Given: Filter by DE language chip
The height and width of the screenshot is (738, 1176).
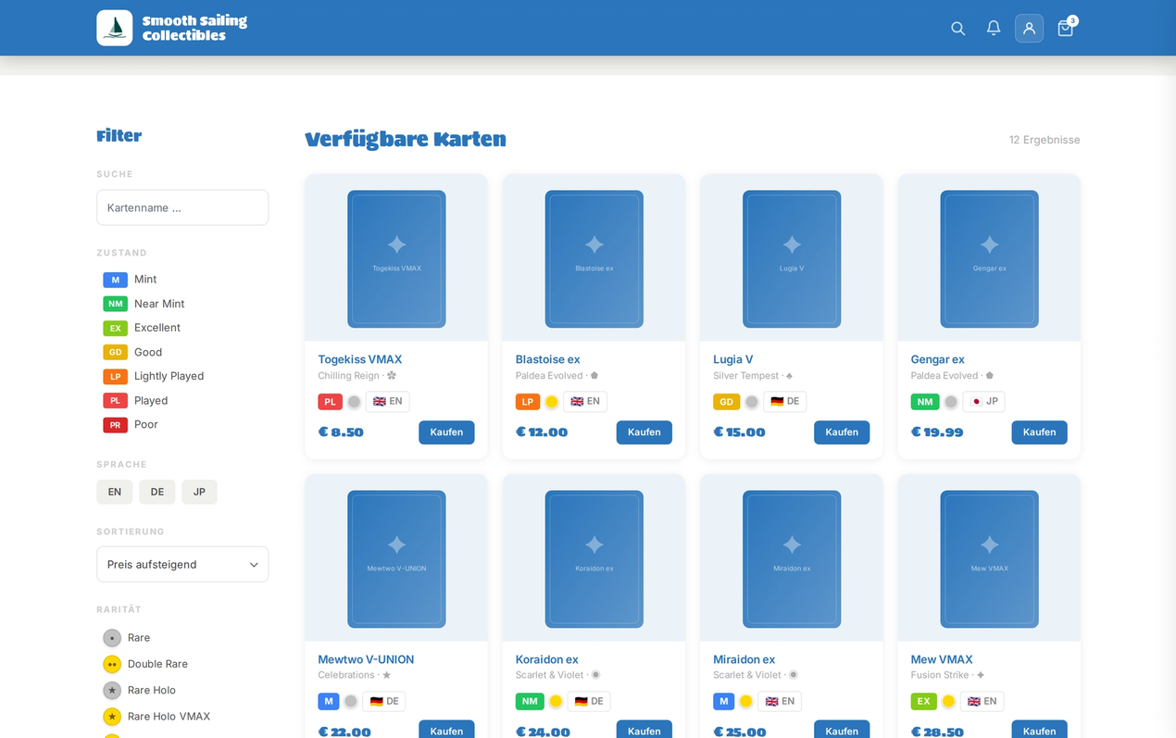Looking at the screenshot, I should tap(157, 492).
